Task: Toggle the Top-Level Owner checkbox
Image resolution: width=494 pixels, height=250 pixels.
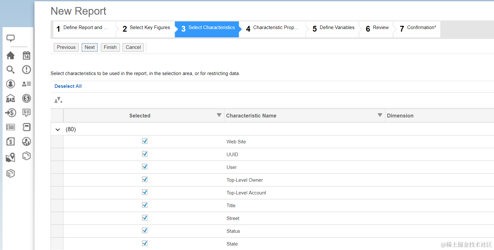Action: (145, 179)
